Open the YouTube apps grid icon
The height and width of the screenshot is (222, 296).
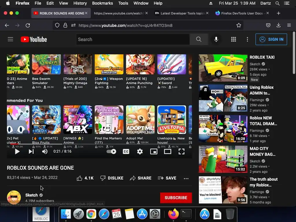coord(234,39)
